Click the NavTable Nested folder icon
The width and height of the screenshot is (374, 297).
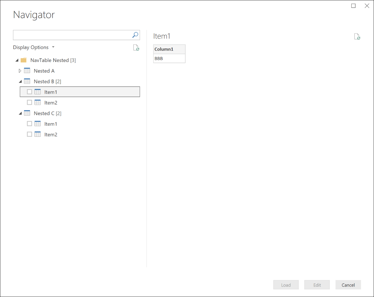24,60
